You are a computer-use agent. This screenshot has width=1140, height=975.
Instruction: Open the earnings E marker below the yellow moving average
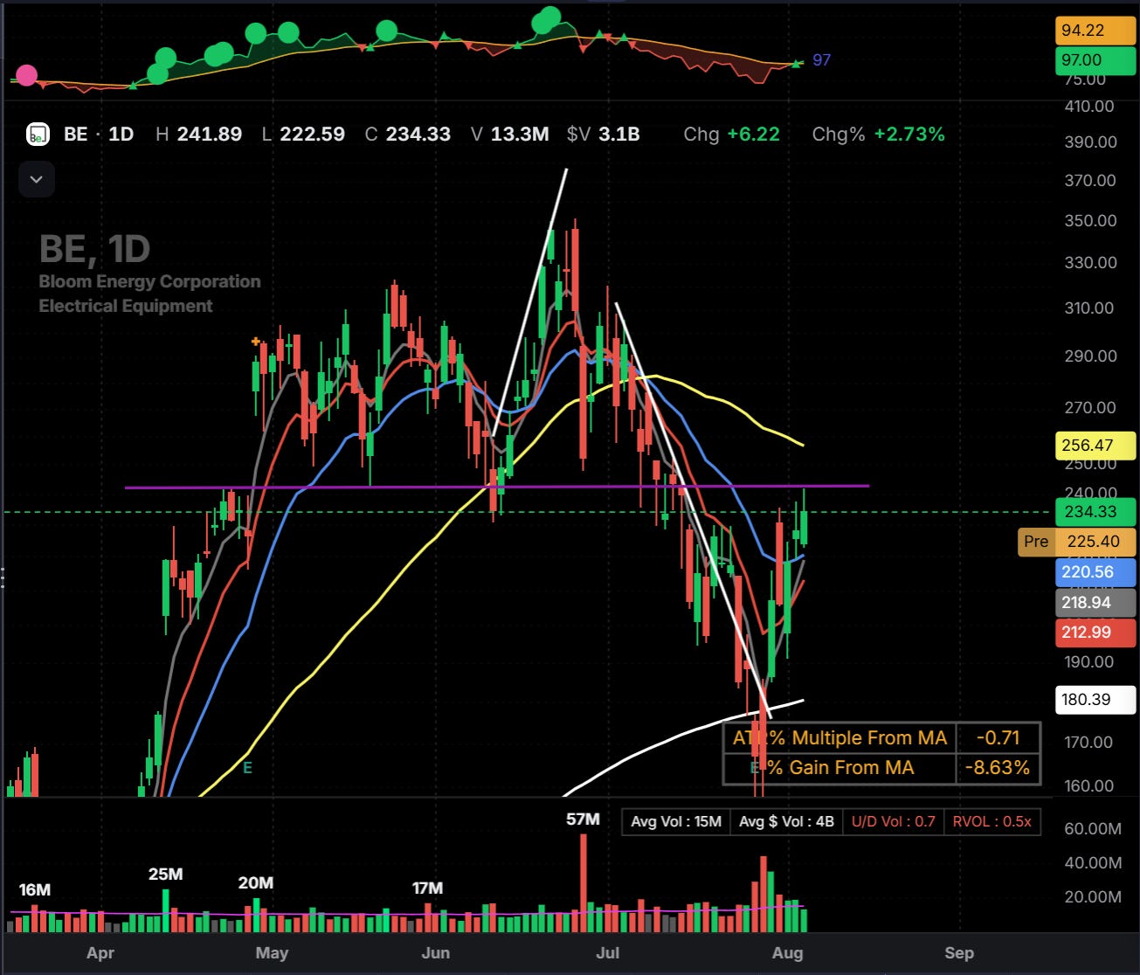(x=248, y=767)
